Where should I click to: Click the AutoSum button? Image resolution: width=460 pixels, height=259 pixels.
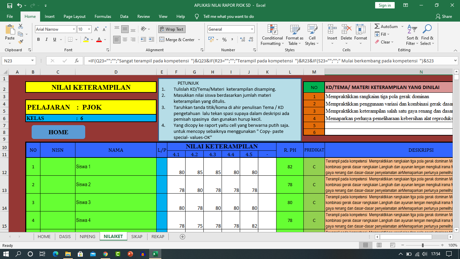(386, 27)
